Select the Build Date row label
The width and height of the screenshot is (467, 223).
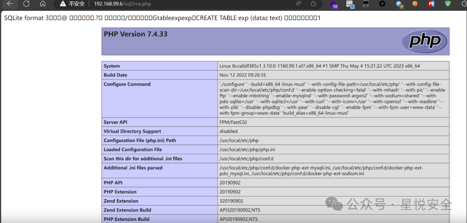(x=115, y=75)
